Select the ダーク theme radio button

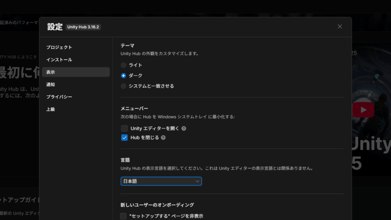pyautogui.click(x=123, y=76)
